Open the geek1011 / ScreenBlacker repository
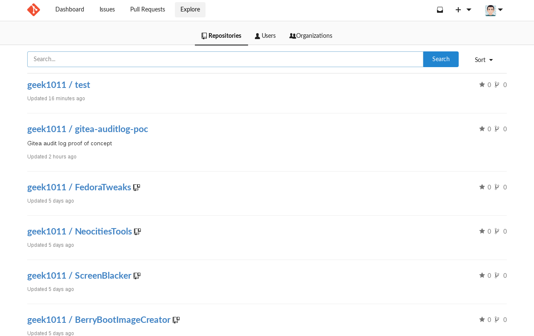 coord(79,275)
